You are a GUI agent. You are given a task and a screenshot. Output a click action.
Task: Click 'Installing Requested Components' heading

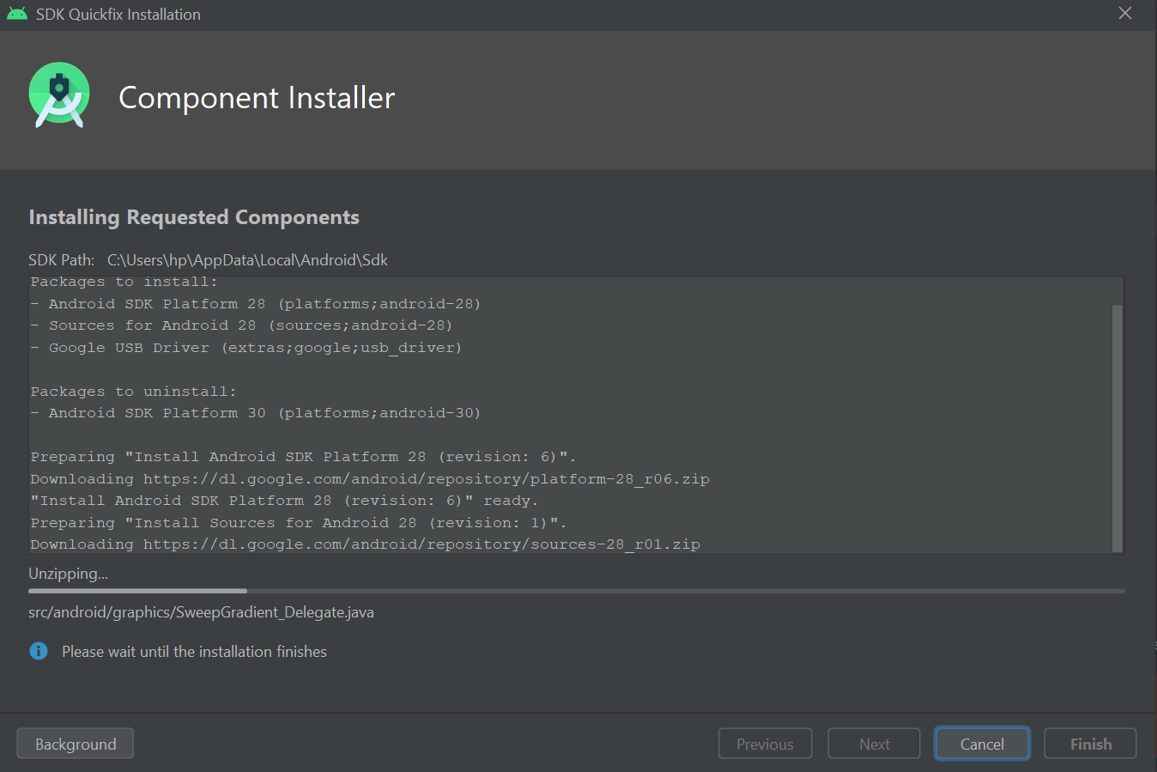coord(194,217)
